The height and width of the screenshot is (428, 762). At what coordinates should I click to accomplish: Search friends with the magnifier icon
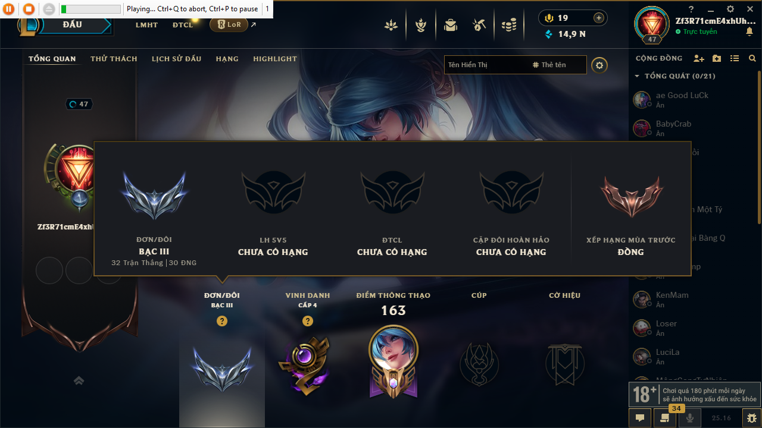tap(752, 58)
